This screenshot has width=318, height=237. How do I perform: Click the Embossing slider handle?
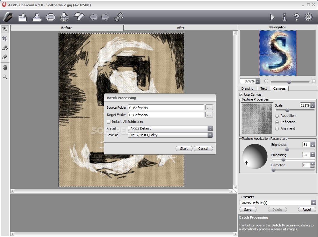pos(284,160)
